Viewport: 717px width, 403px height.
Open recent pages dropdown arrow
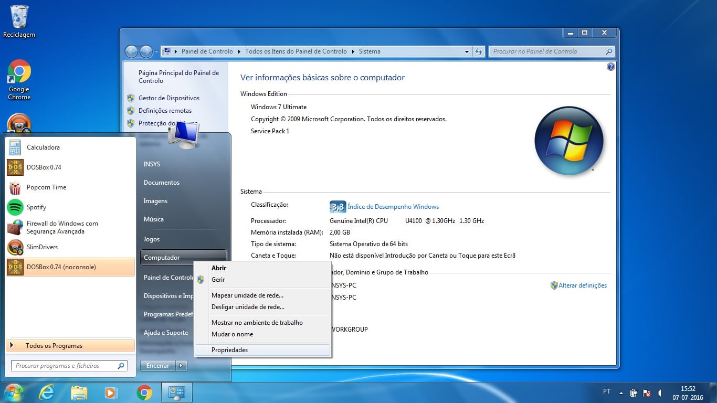pyautogui.click(x=156, y=52)
